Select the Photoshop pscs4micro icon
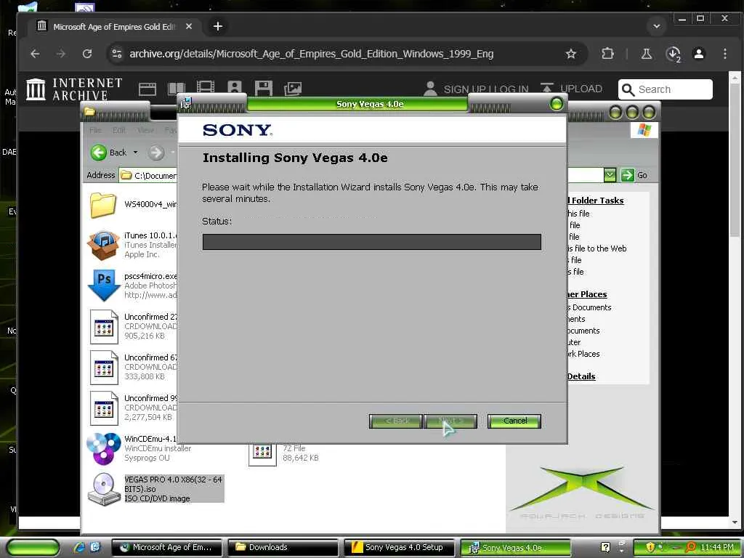Screen dimensions: 744x558 click(104, 285)
